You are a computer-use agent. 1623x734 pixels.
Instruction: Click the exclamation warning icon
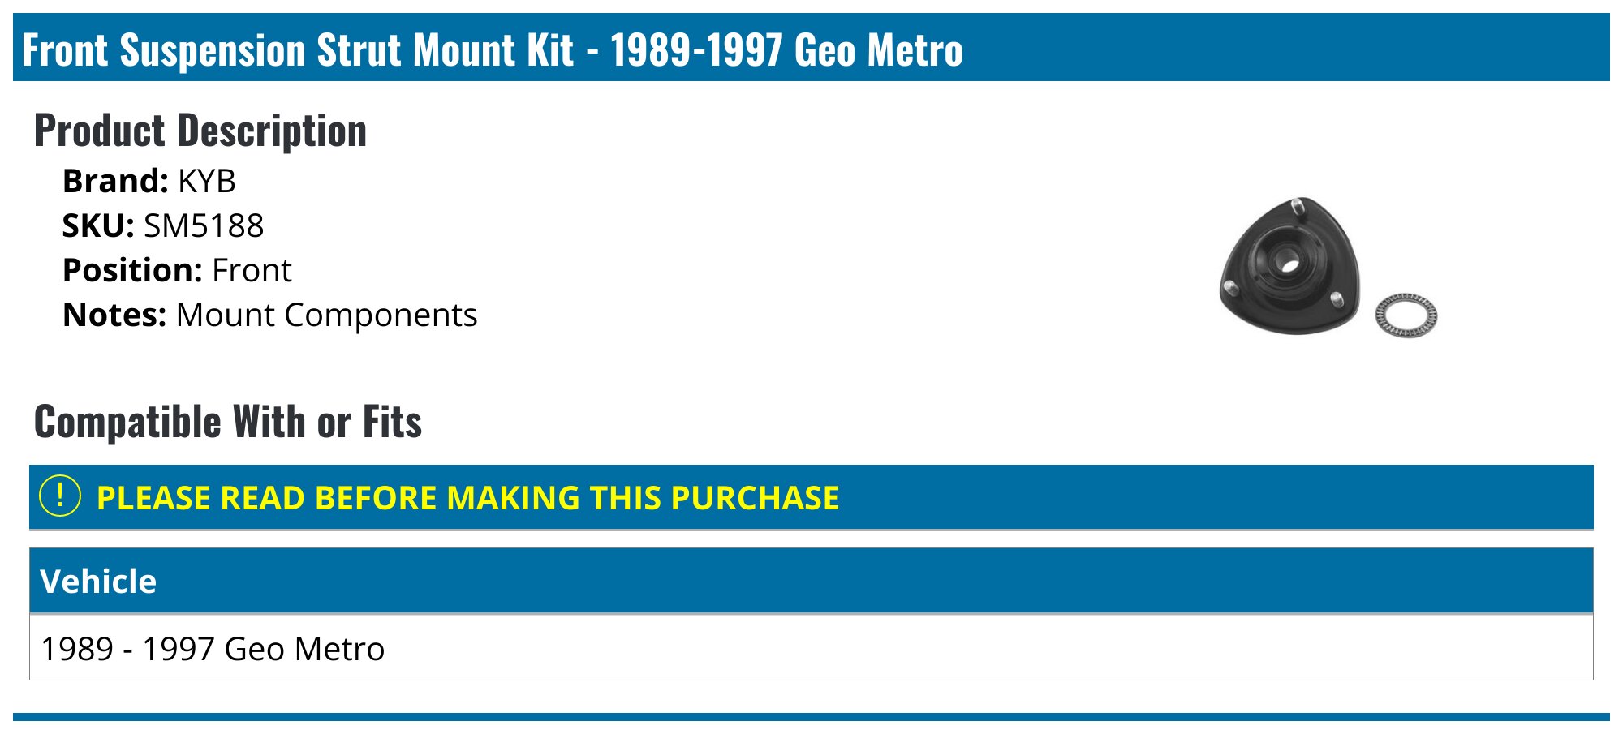(60, 496)
